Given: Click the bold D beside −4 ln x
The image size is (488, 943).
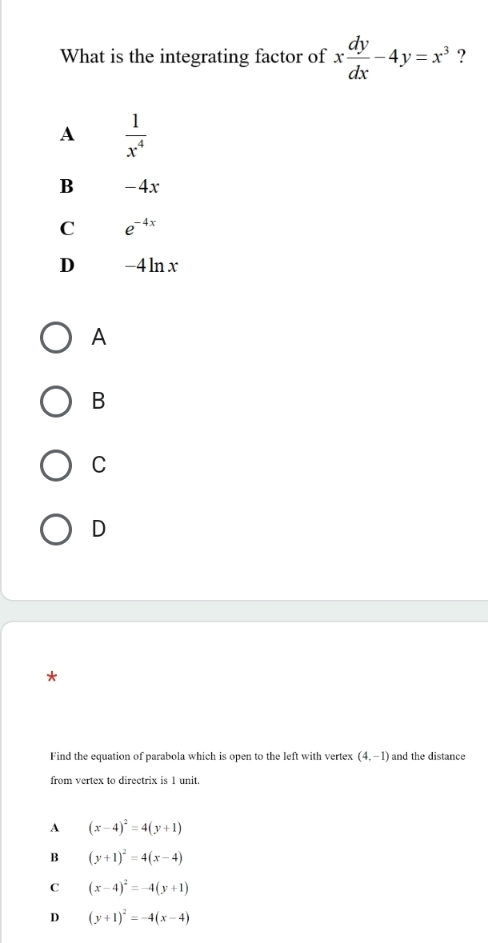Looking at the screenshot, I should 67,266.
